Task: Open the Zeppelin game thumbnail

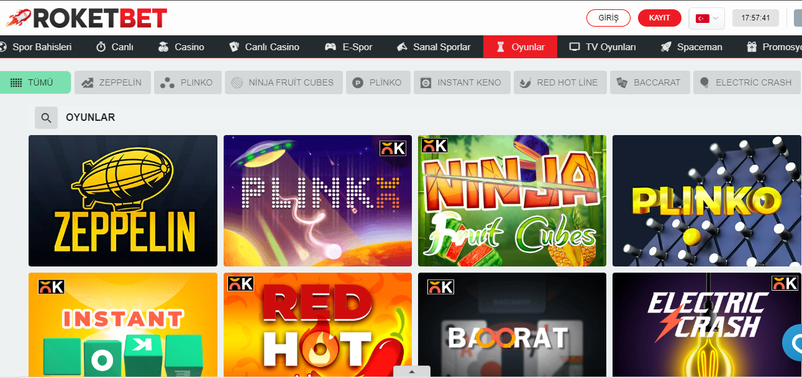Action: 123,201
